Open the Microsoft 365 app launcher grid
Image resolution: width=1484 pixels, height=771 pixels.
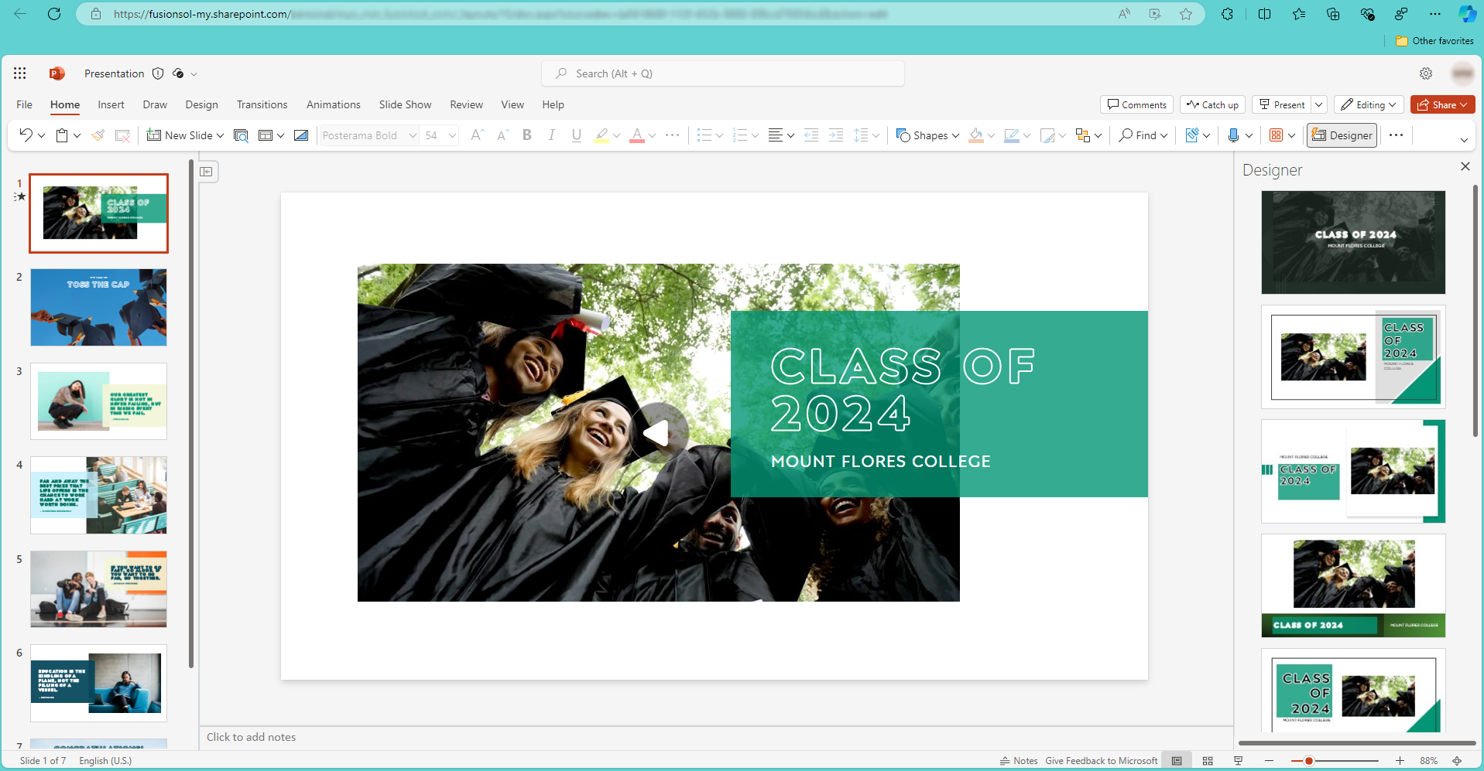[20, 73]
